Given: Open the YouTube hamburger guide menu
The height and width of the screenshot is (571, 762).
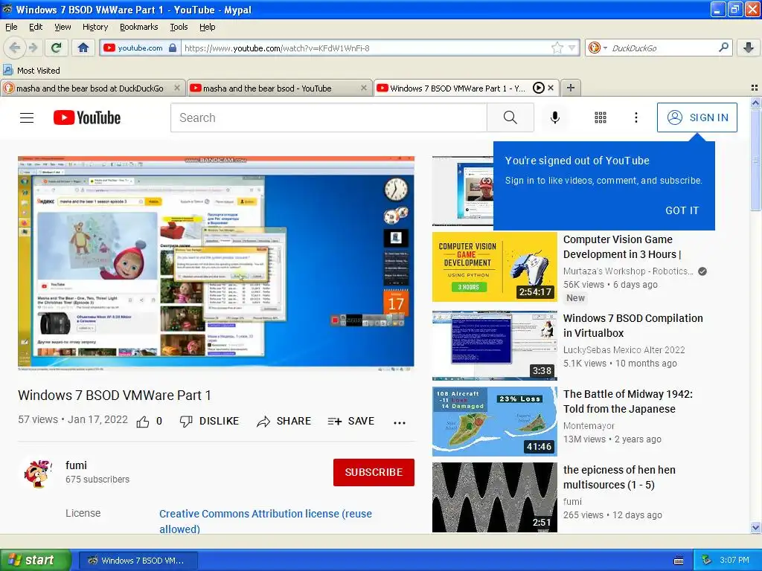Looking at the screenshot, I should click(27, 117).
